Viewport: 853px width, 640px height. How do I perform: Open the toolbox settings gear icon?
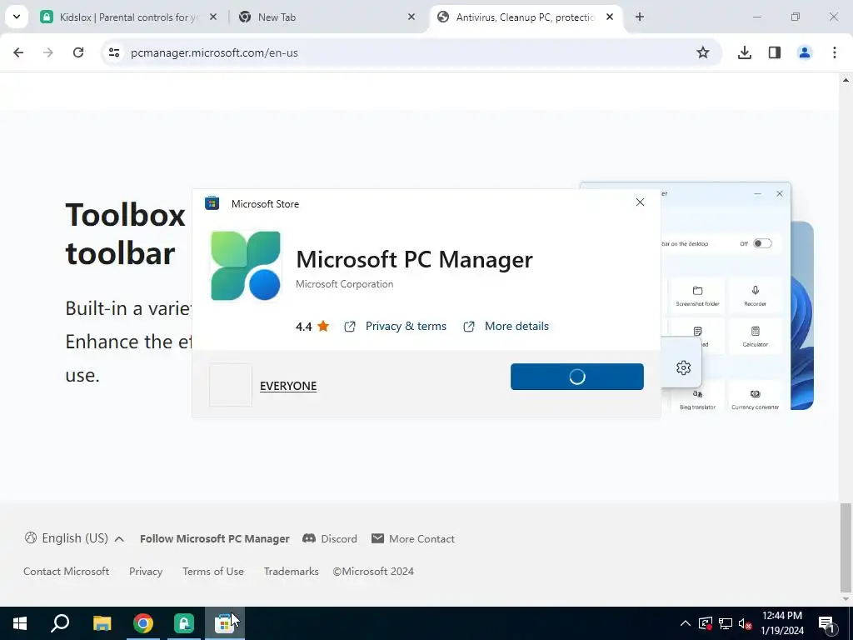coord(683,367)
